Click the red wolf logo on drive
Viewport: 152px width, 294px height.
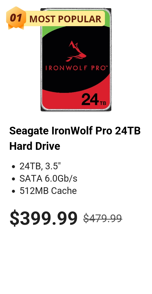click(76, 51)
